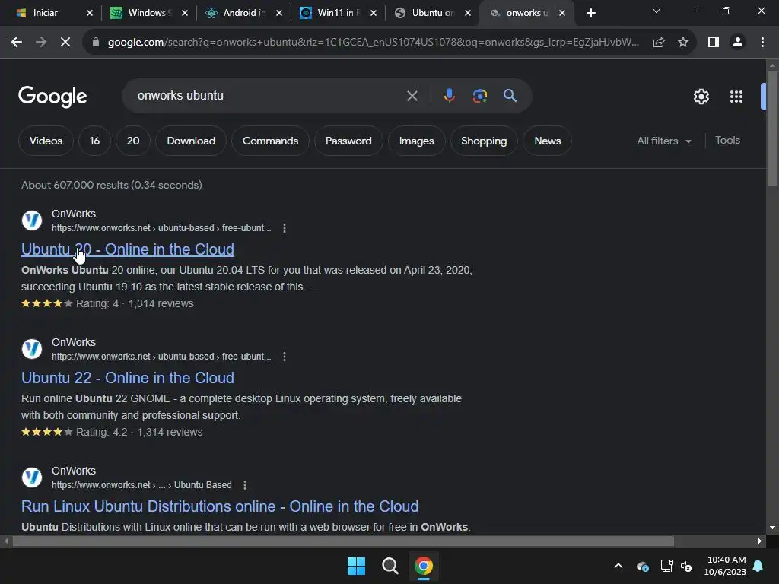Bookmark this page with the star icon
Viewport: 779px width, 584px height.
[x=683, y=43]
